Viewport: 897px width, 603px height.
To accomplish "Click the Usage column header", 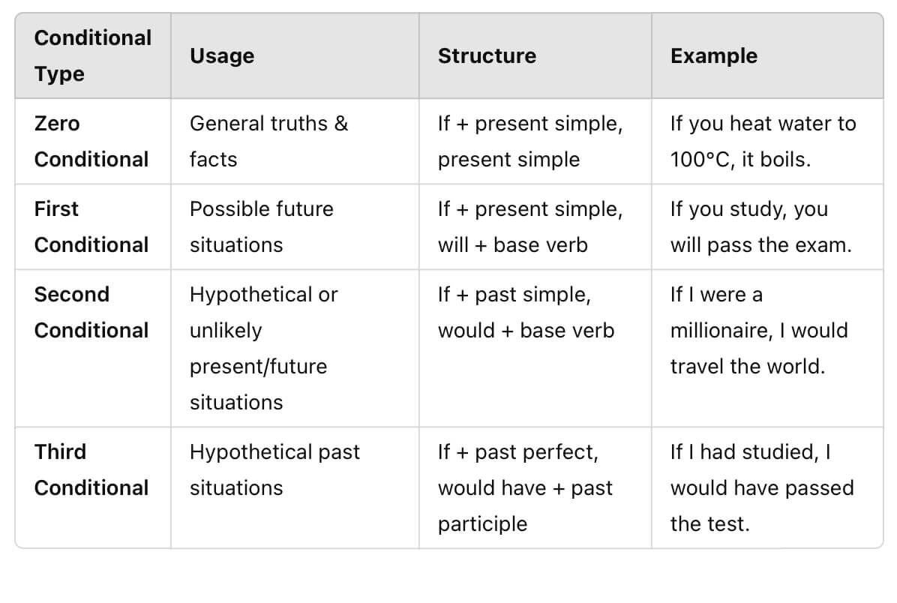I will 222,55.
